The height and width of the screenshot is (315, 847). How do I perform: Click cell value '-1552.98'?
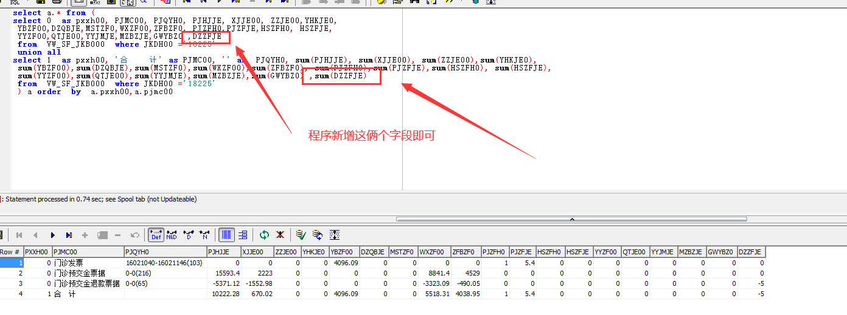257,283
